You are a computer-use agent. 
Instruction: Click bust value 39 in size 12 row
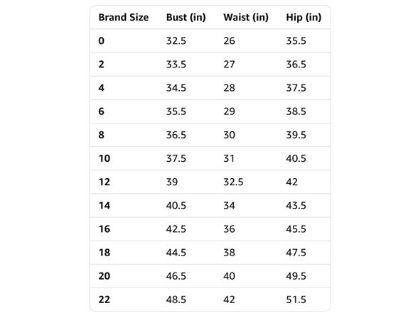[x=172, y=182]
